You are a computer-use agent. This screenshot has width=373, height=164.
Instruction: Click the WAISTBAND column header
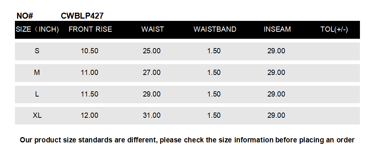[x=215, y=29]
